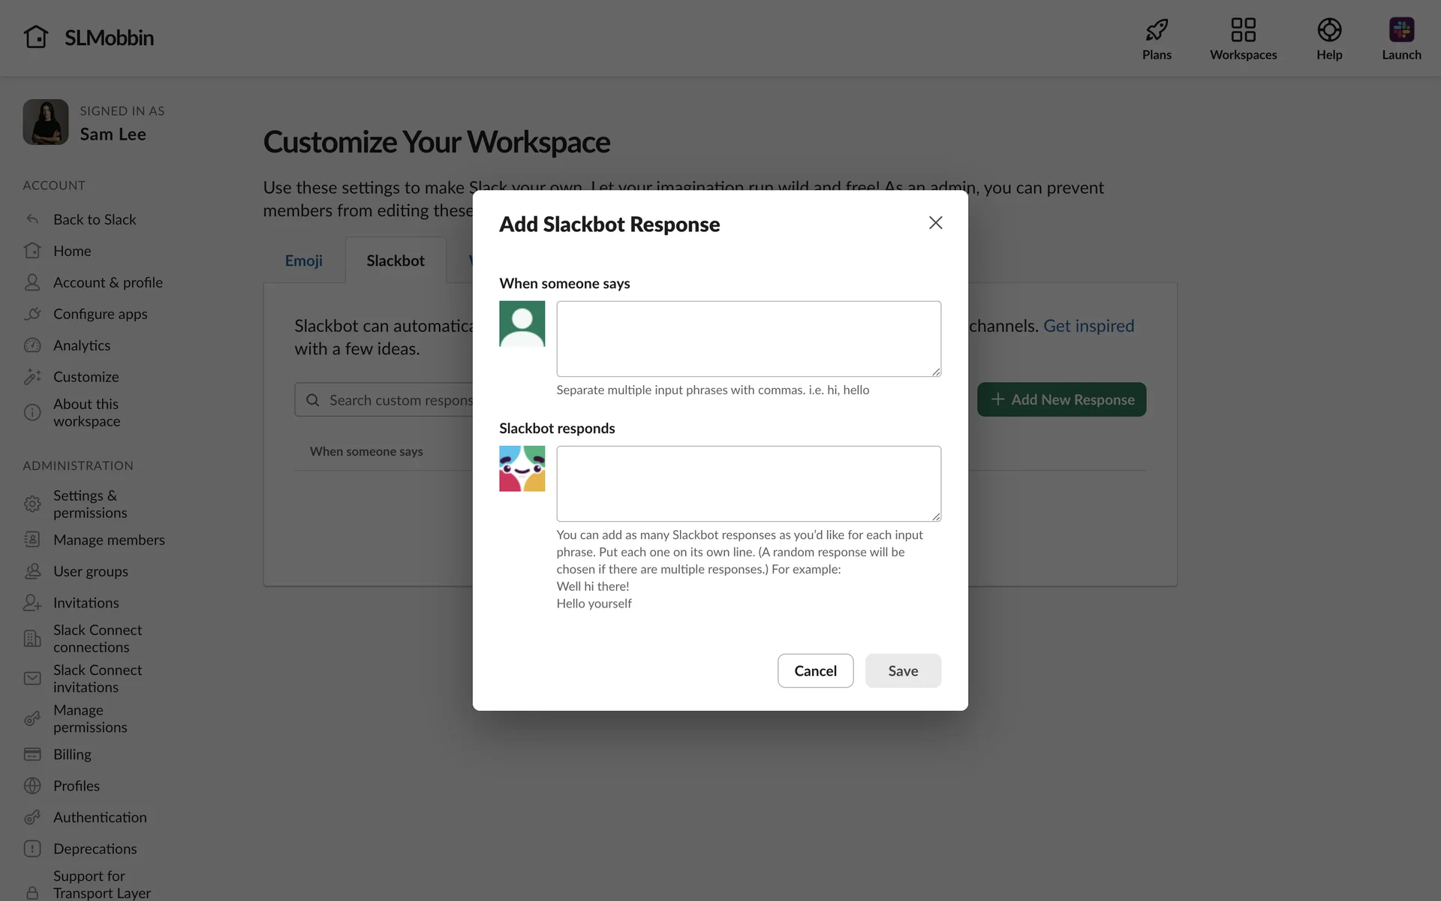This screenshot has height=901, width=1441.
Task: Click the search magnifier icon
Action: pyautogui.click(x=313, y=400)
